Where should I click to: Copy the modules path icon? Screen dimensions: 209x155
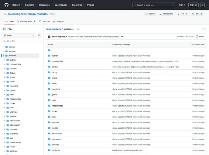78,29
